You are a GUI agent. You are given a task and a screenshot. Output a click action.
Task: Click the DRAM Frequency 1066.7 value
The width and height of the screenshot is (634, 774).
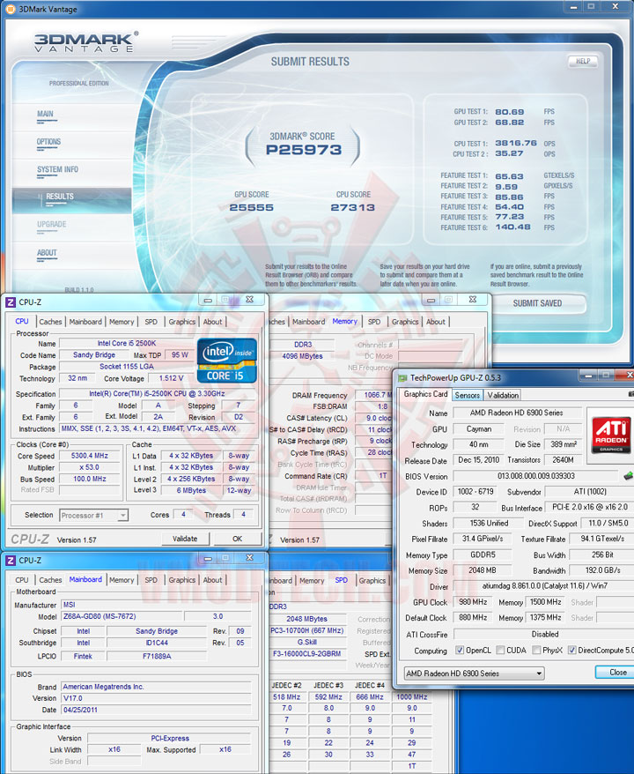pos(375,395)
